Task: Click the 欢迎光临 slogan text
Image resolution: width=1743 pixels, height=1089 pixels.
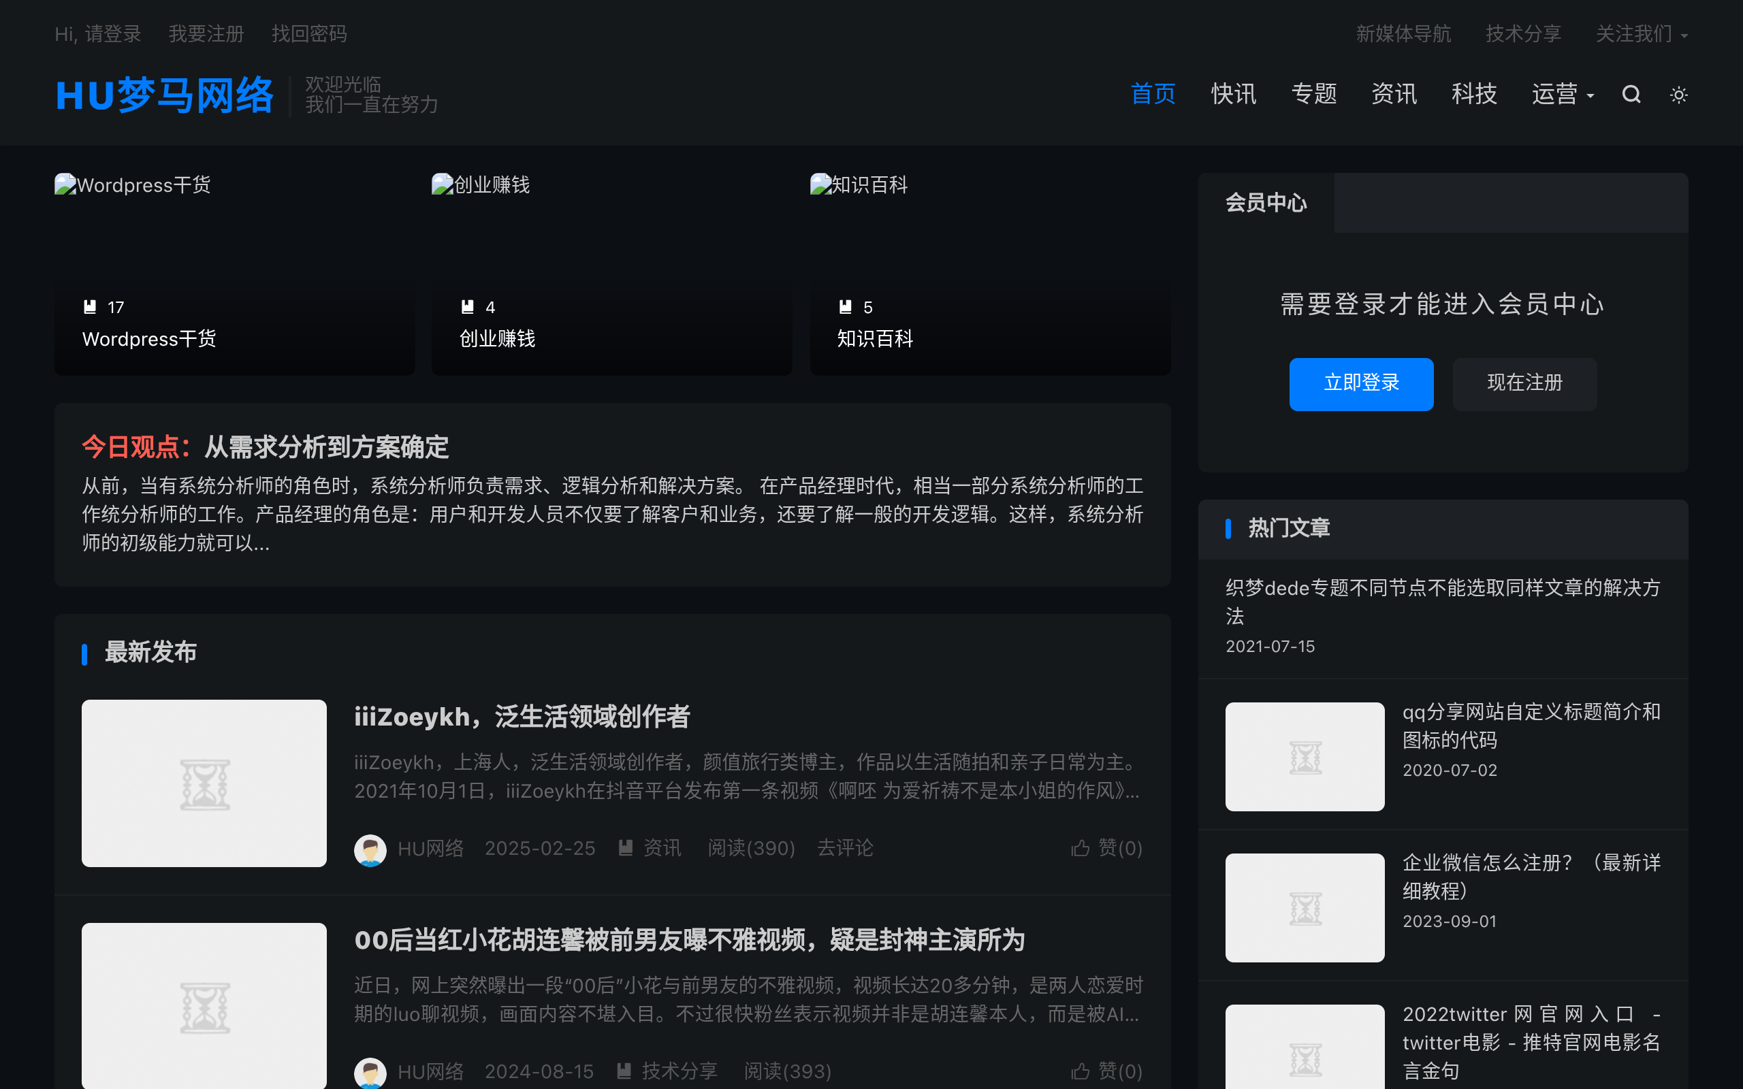Action: 343,84
